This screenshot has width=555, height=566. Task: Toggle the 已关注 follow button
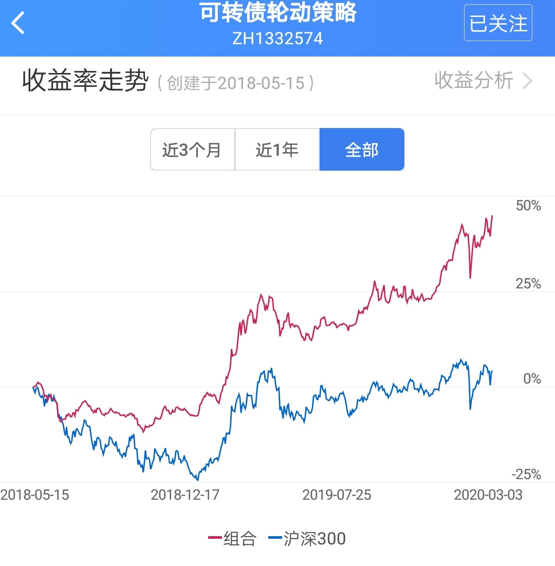click(498, 23)
